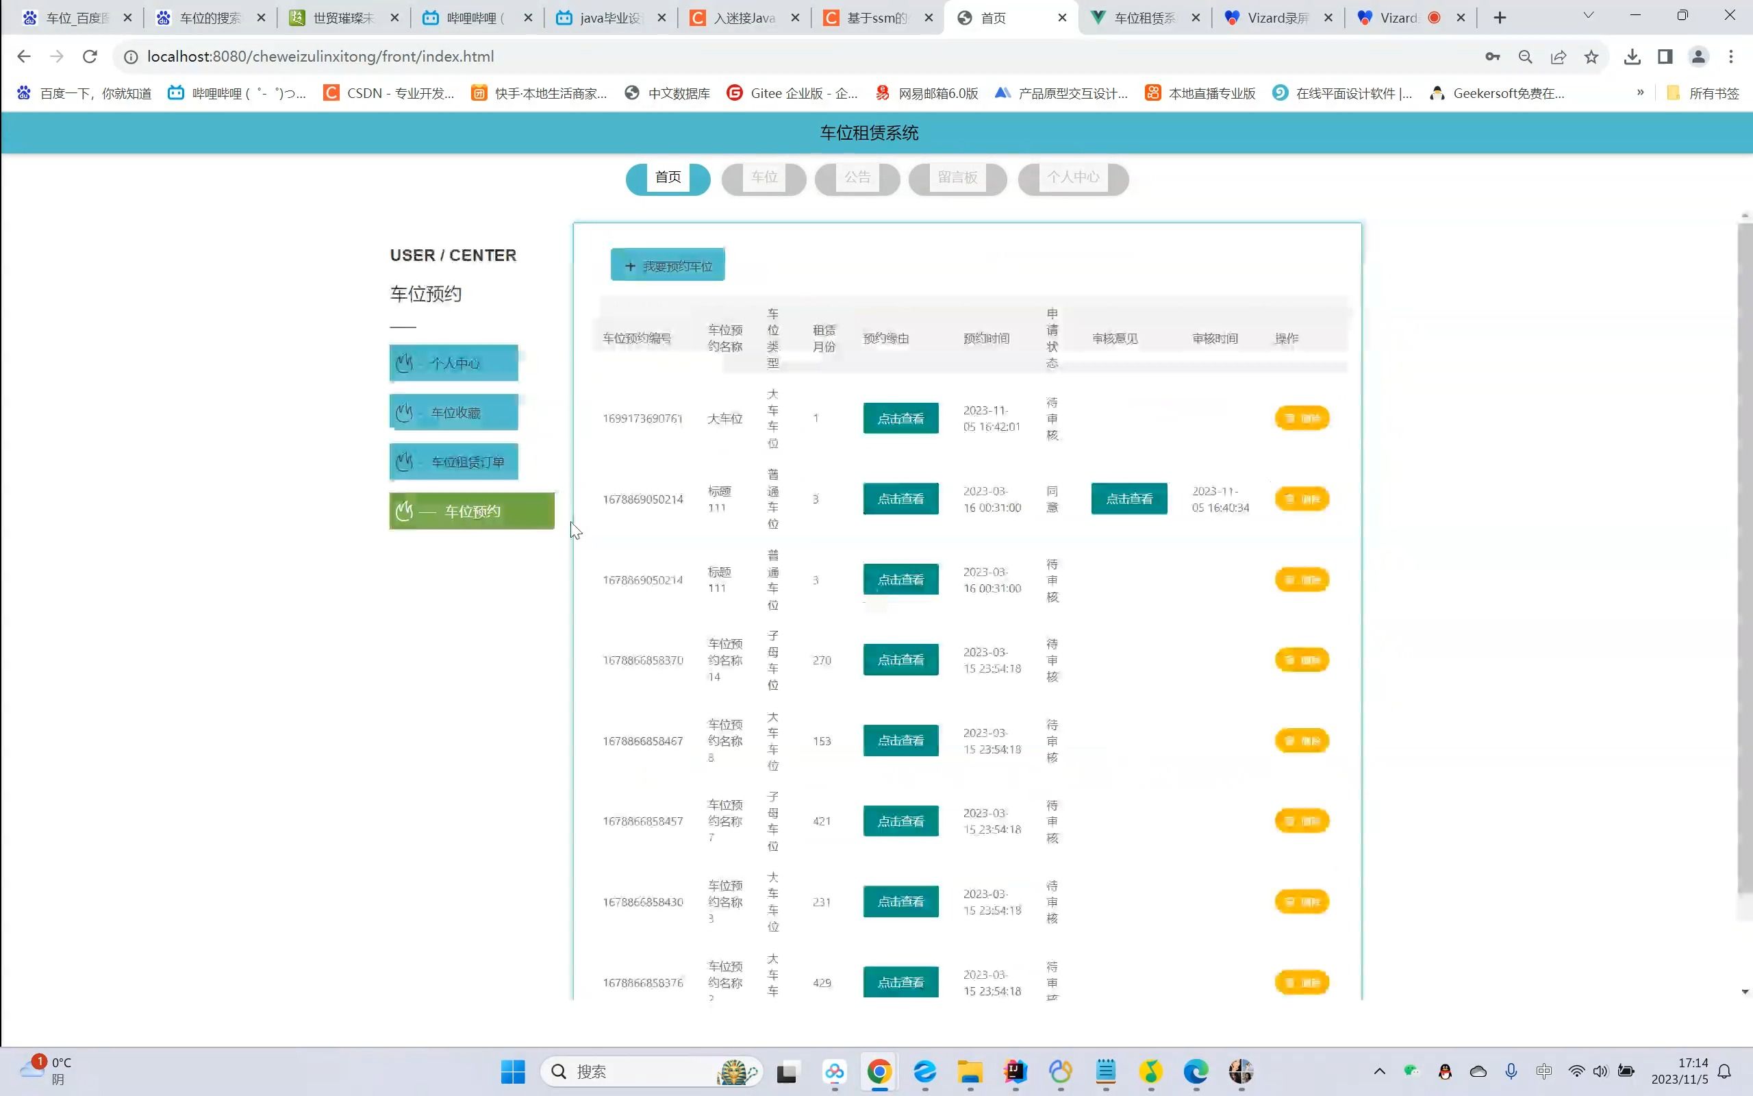
Task: Delete the booking row 1699173690761
Action: tap(1302, 419)
